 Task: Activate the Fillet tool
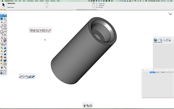click(x=2, y=35)
